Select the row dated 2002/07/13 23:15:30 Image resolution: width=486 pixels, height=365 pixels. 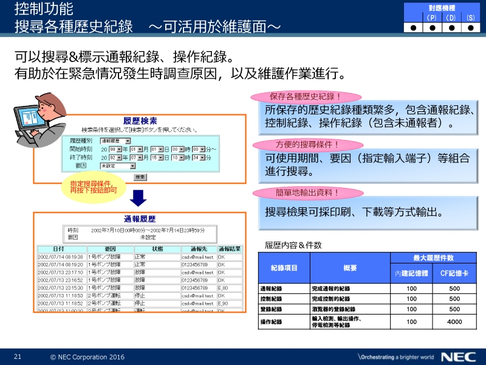[140, 288]
